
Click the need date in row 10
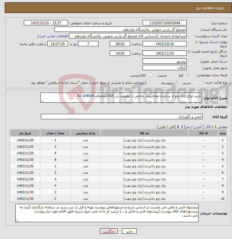25,199
